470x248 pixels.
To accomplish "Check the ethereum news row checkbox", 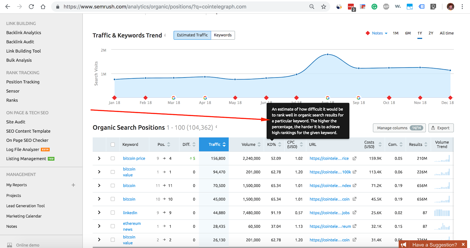I will pyautogui.click(x=113, y=226).
